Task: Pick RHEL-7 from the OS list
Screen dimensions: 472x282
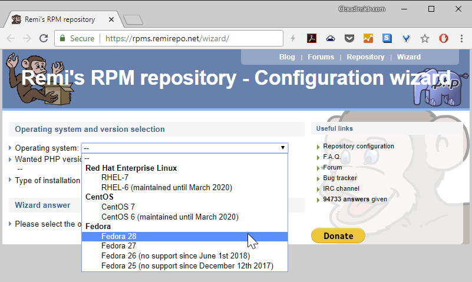Action: click(115, 177)
